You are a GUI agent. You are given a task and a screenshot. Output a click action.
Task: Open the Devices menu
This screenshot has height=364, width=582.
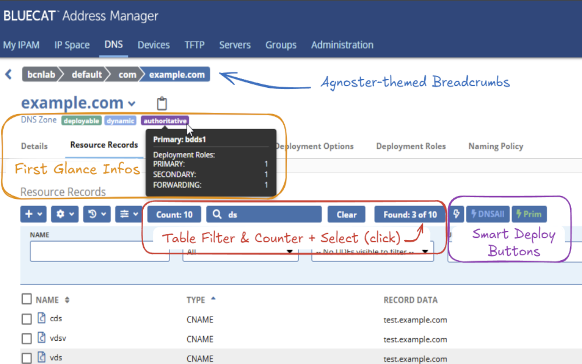pos(154,45)
